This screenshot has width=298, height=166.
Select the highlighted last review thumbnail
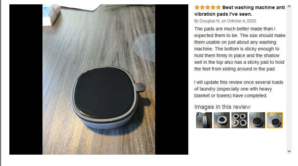(275, 120)
